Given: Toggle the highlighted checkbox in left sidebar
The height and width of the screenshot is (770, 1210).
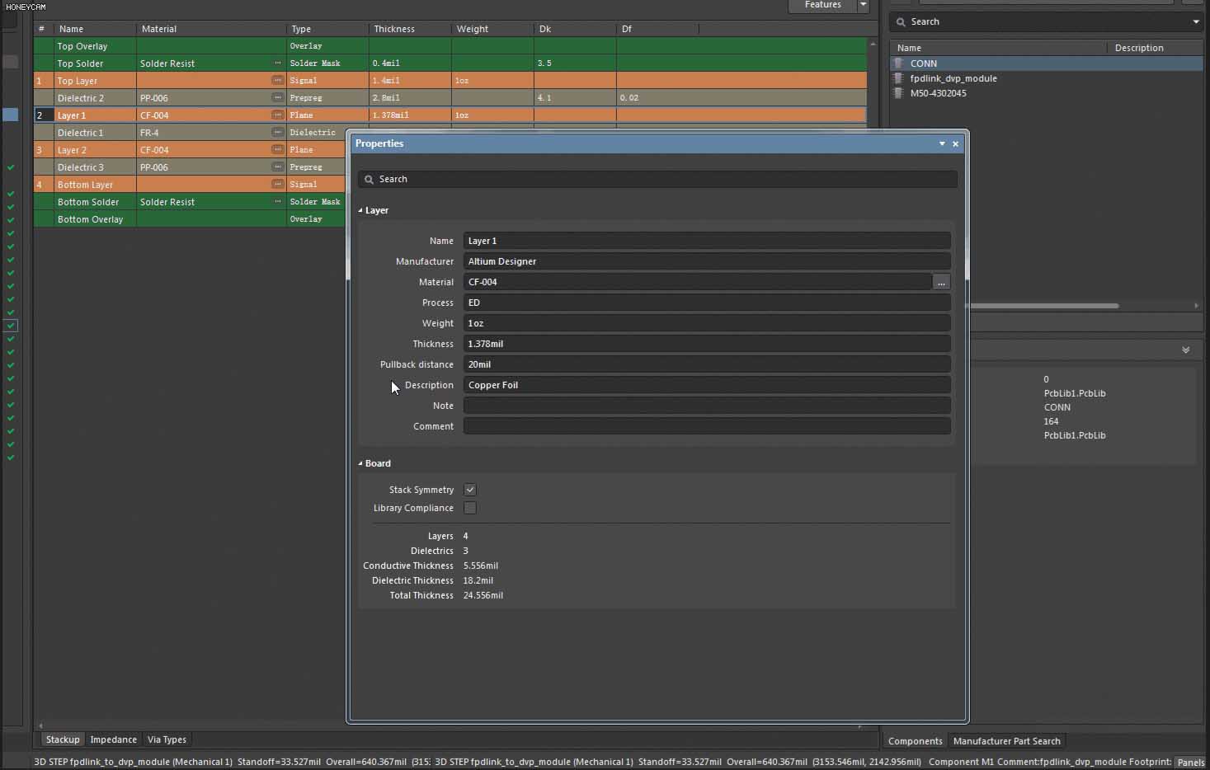Looking at the screenshot, I should (x=11, y=326).
